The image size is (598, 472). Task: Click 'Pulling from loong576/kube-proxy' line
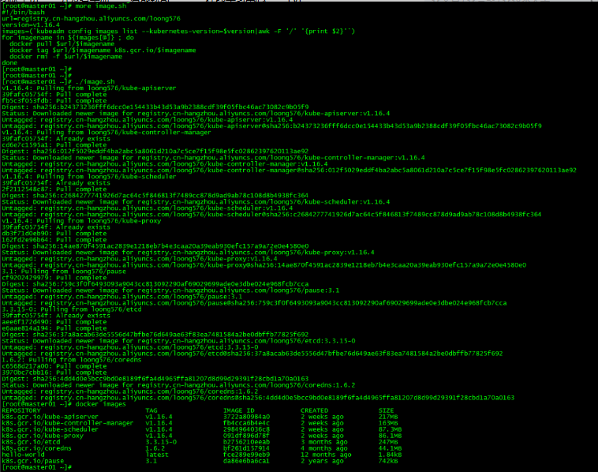coord(81,221)
